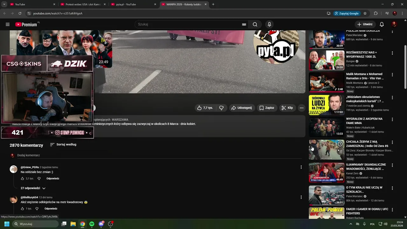This screenshot has width=407, height=229.
Task: Open File Explorer from the taskbar
Action: tap(73, 224)
